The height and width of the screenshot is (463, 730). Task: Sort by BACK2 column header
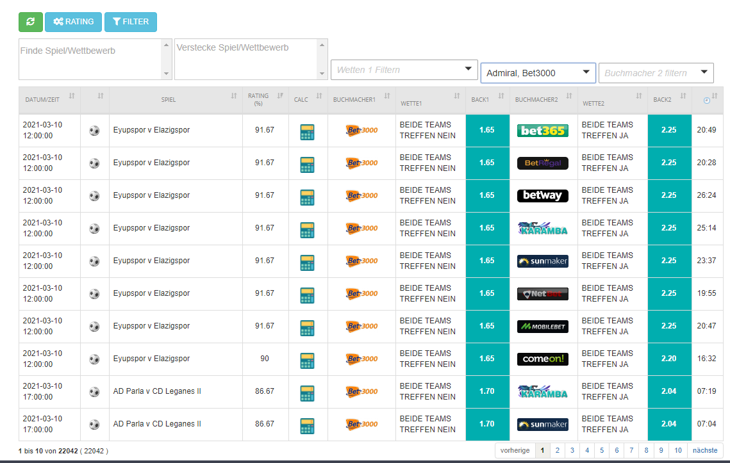coord(670,99)
